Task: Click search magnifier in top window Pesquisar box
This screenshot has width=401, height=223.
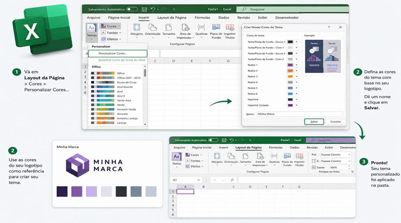Action: 244,9
